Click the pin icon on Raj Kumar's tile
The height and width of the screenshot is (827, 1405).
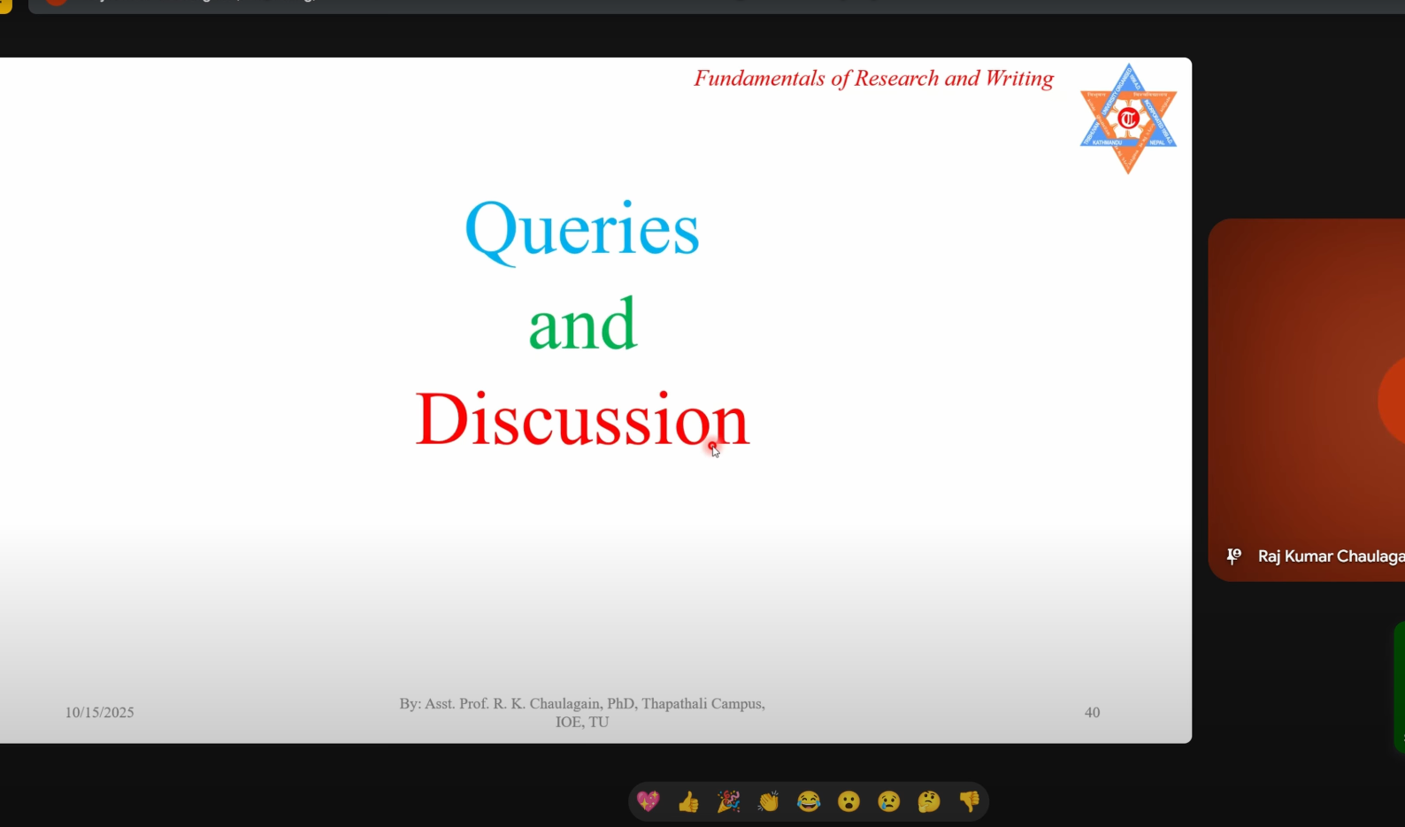(x=1233, y=556)
